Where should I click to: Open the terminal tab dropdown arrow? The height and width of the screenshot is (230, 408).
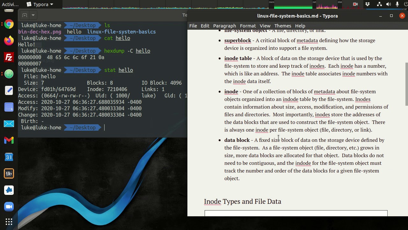pyautogui.click(x=33, y=15)
